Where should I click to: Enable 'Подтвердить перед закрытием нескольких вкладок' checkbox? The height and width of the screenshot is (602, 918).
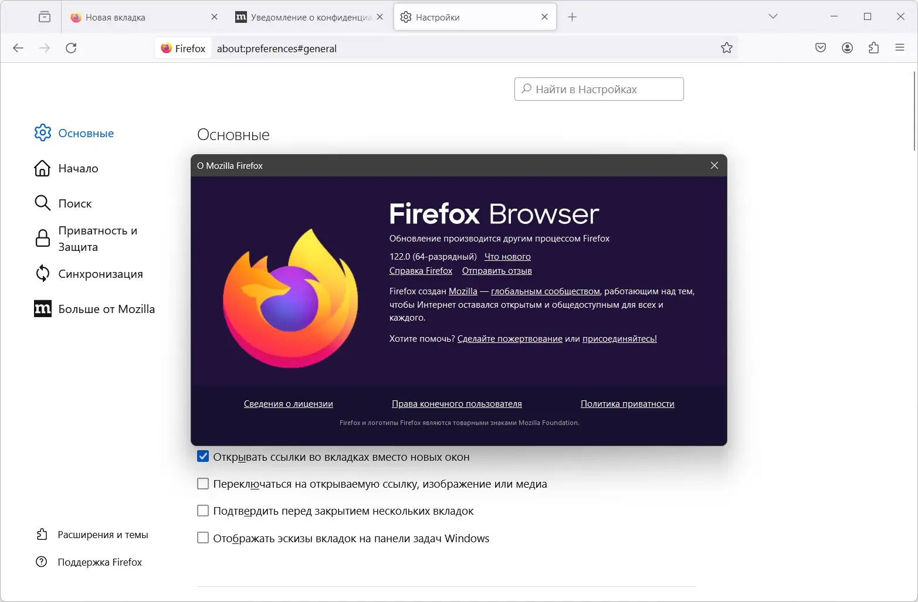coord(203,511)
